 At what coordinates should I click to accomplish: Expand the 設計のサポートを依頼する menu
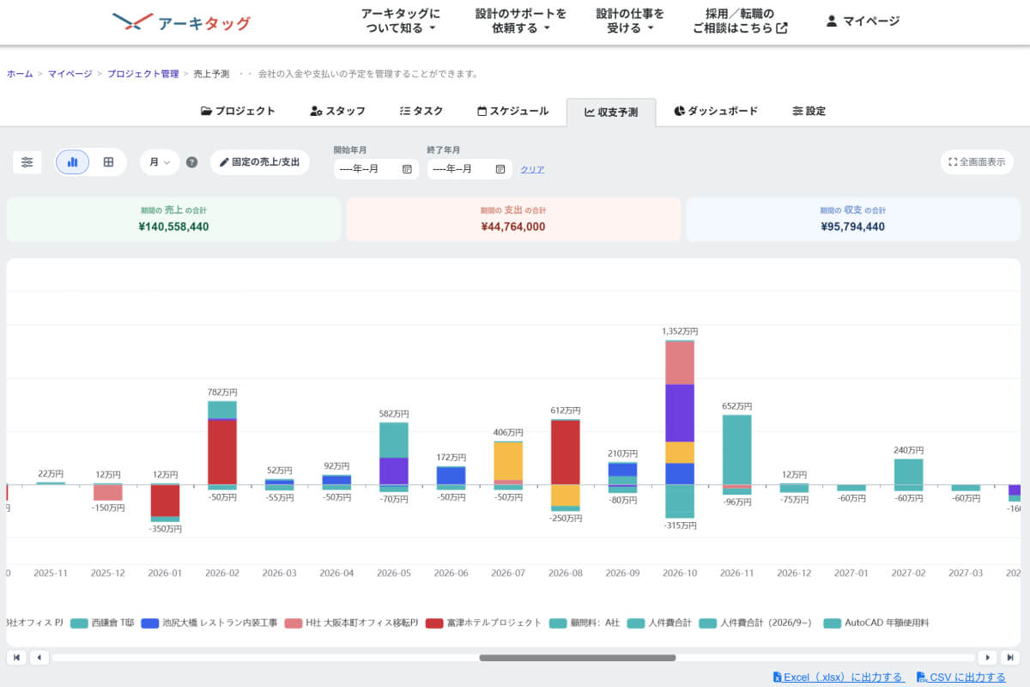(x=521, y=21)
